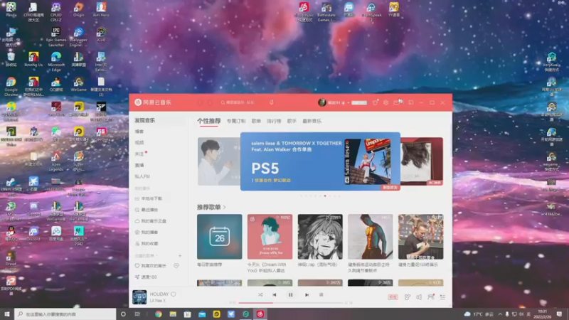
Task: Open the Dream With You playlist cover
Action: pyautogui.click(x=270, y=237)
